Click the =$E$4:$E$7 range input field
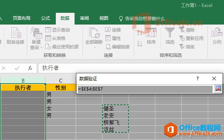This screenshot has height=140, width=224. [145, 89]
